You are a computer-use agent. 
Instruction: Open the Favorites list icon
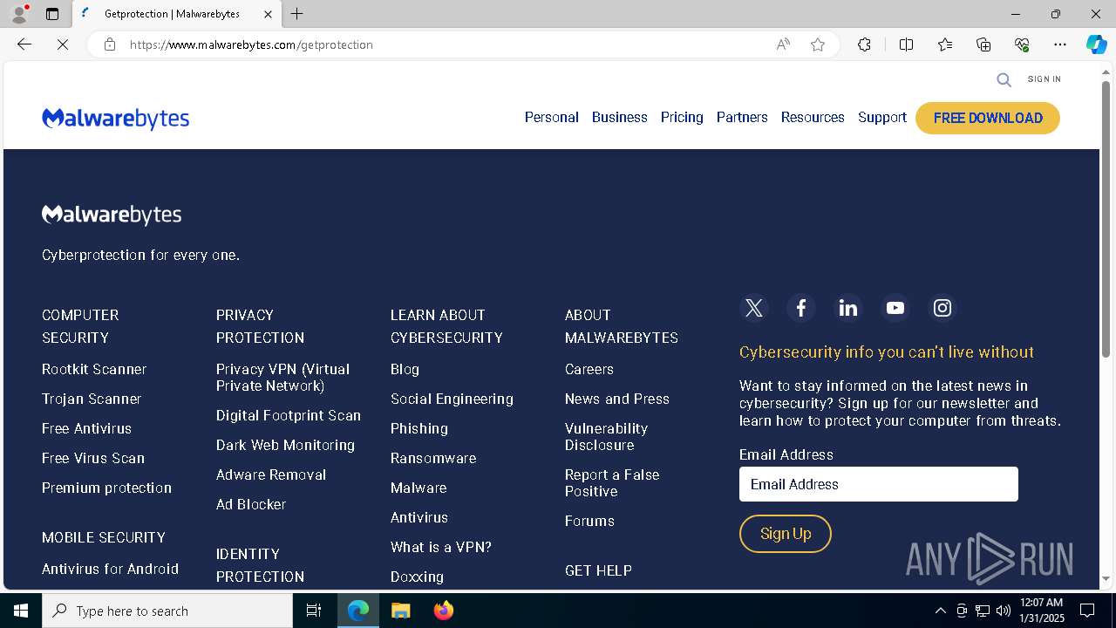(x=945, y=44)
